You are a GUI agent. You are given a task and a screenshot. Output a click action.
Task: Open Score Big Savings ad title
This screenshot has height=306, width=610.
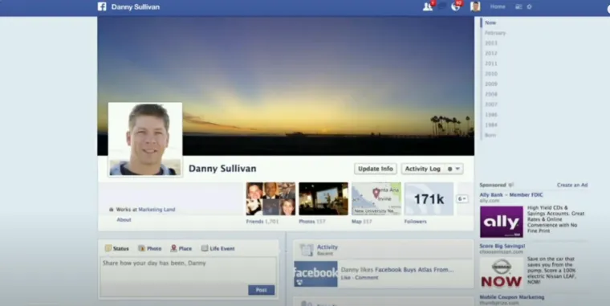pyautogui.click(x=502, y=246)
